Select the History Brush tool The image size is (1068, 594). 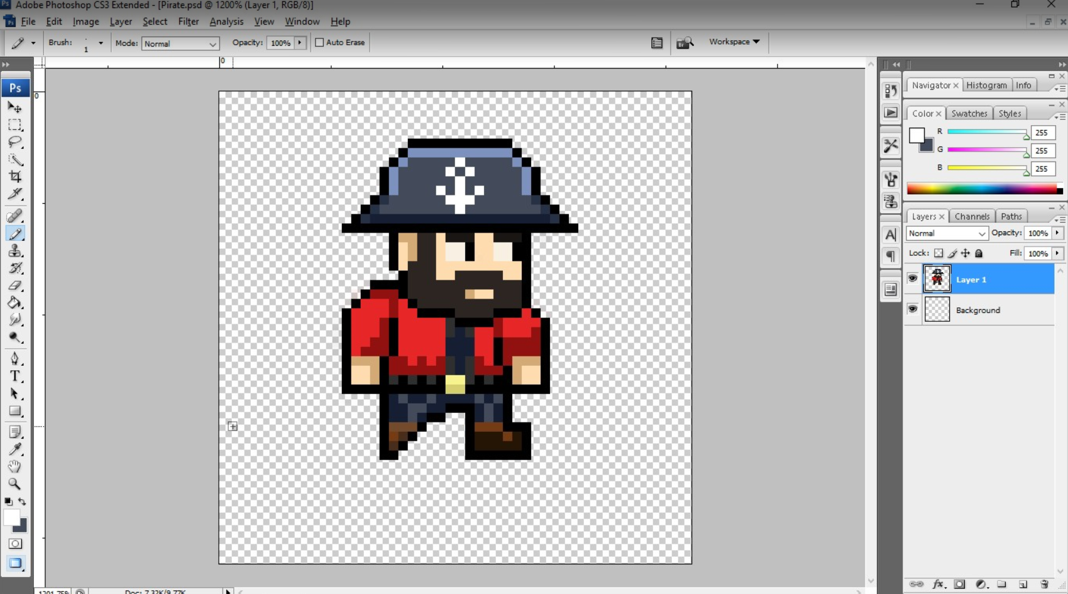15,268
